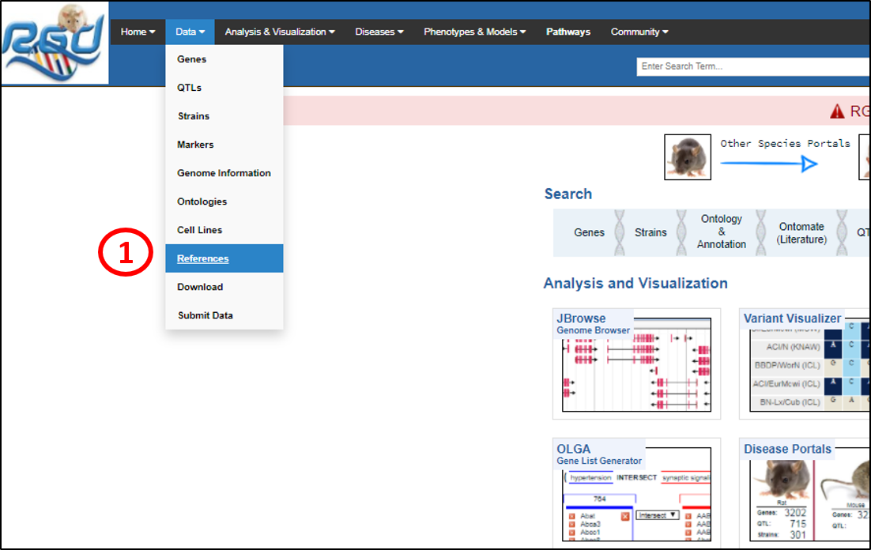Expand the Home dropdown menu

coord(138,32)
